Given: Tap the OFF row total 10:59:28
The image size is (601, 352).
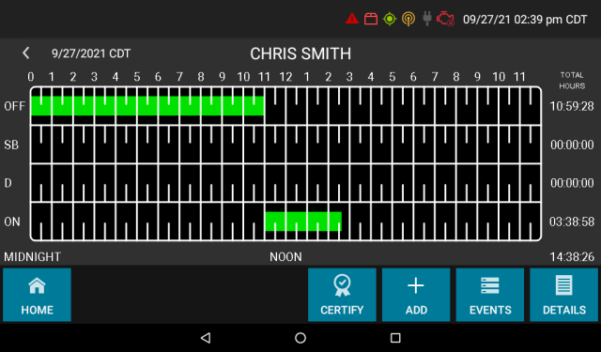Looking at the screenshot, I should click(572, 106).
